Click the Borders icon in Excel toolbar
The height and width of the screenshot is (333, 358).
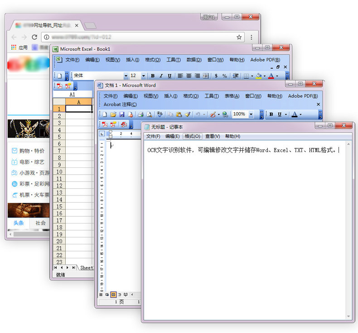246,76
